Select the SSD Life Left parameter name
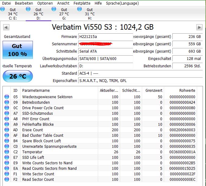 [33, 157]
